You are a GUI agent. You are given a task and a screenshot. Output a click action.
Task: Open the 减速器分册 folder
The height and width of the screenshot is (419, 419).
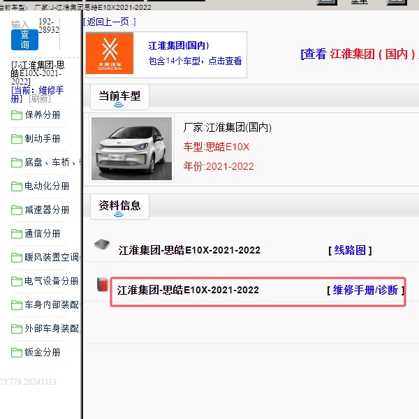point(47,210)
